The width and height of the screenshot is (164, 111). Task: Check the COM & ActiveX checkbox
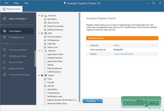coord(45,72)
